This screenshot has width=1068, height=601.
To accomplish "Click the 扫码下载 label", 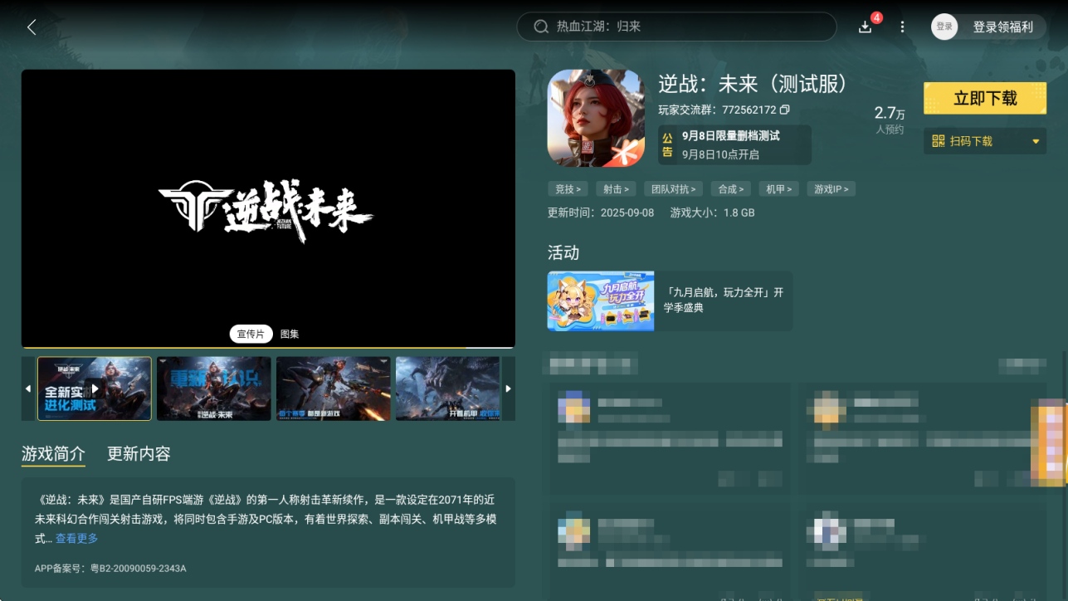I will click(x=971, y=141).
